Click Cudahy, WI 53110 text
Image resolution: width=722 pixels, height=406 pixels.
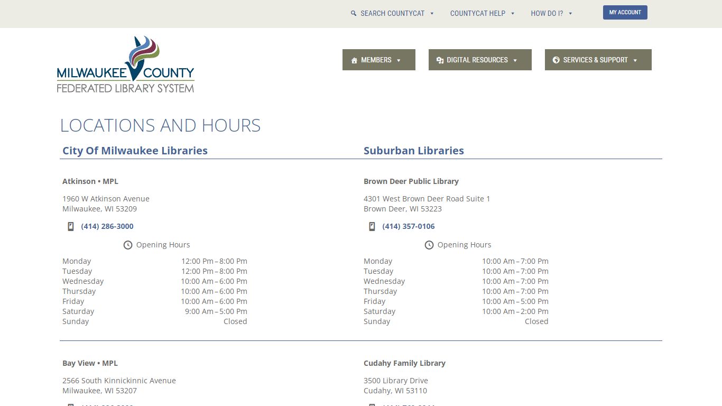(x=395, y=391)
